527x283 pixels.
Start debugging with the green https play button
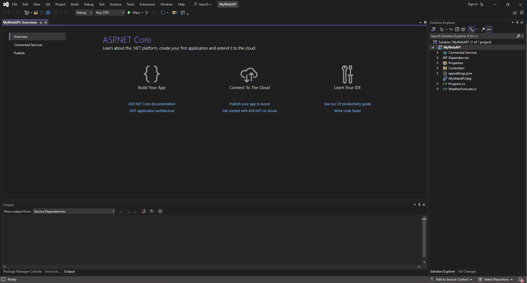click(x=129, y=13)
